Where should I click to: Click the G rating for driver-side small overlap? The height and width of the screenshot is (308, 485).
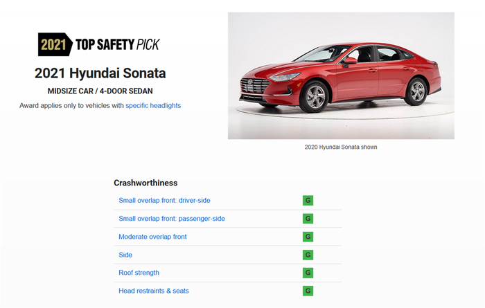(x=308, y=201)
